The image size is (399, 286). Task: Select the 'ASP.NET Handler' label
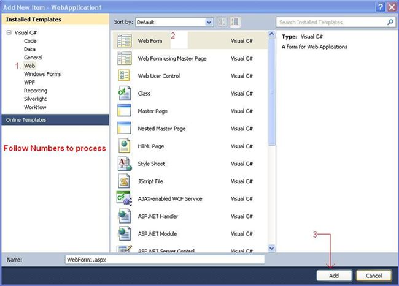point(158,216)
